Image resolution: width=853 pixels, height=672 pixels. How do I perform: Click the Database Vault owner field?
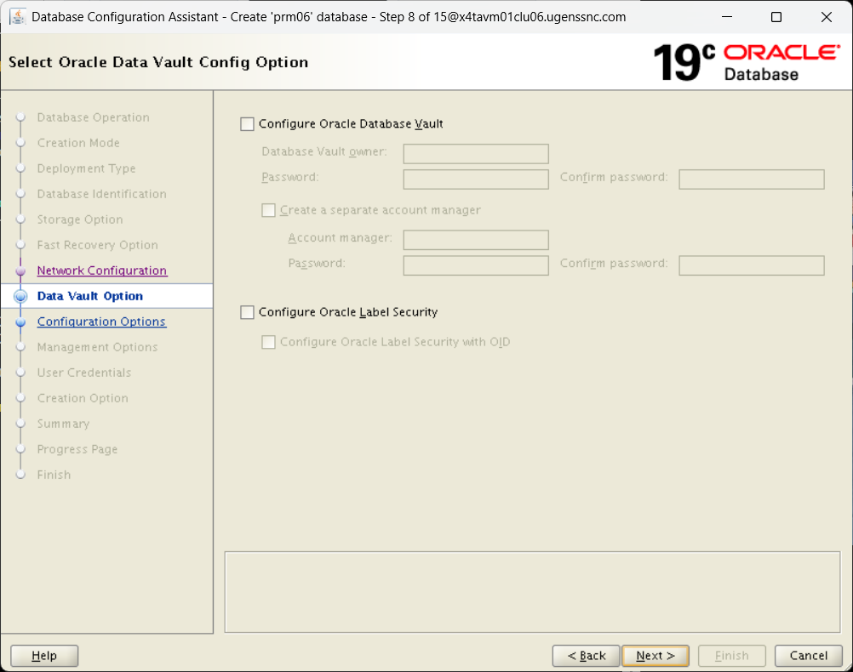(x=476, y=153)
